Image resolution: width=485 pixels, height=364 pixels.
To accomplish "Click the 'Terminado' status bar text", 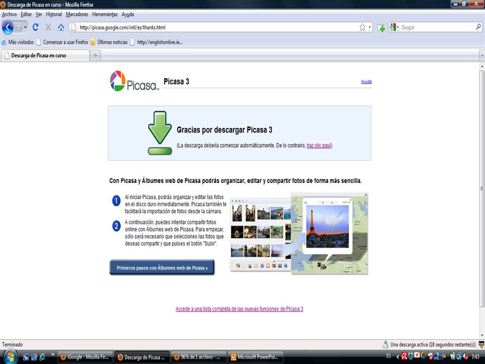I will pos(12,344).
